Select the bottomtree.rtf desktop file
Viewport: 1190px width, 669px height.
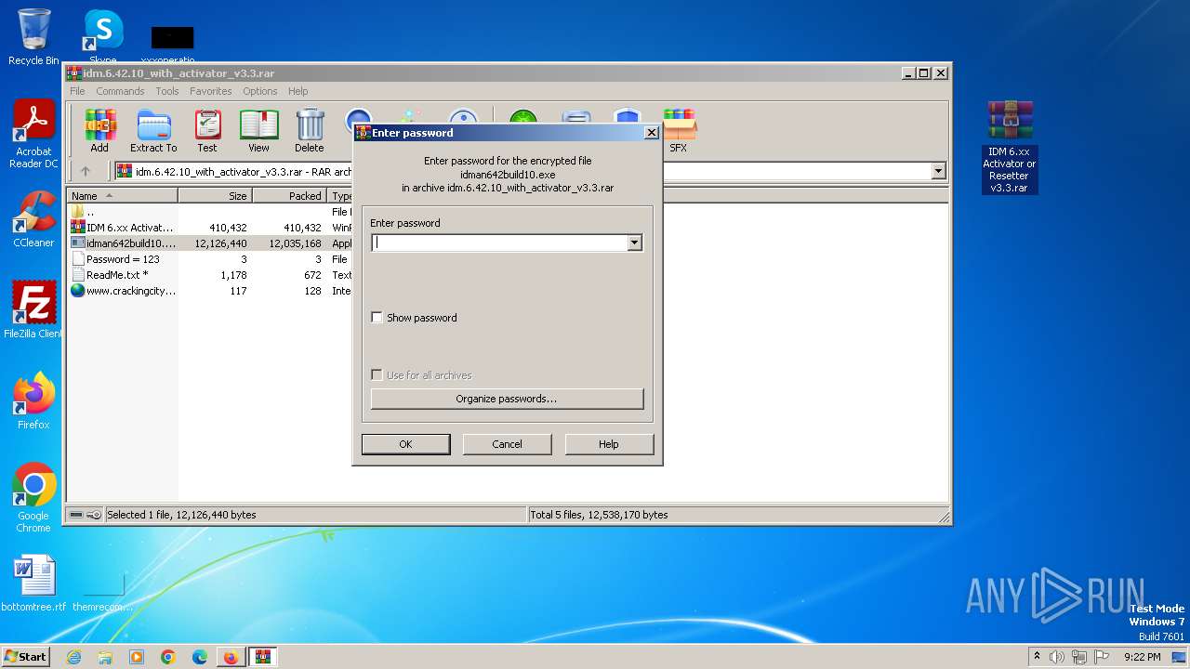(x=33, y=584)
